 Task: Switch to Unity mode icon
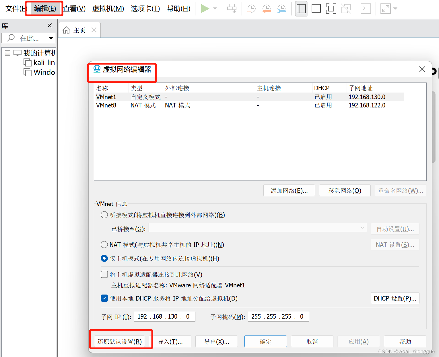tap(346, 9)
